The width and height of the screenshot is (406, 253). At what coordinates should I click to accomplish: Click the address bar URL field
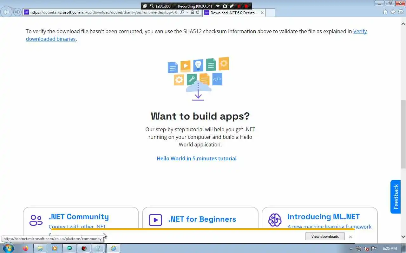105,12
